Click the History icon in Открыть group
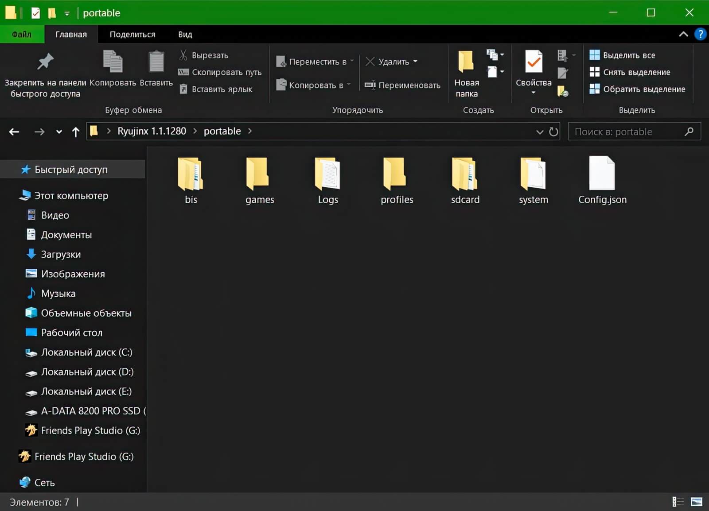The height and width of the screenshot is (511, 709). point(563,91)
